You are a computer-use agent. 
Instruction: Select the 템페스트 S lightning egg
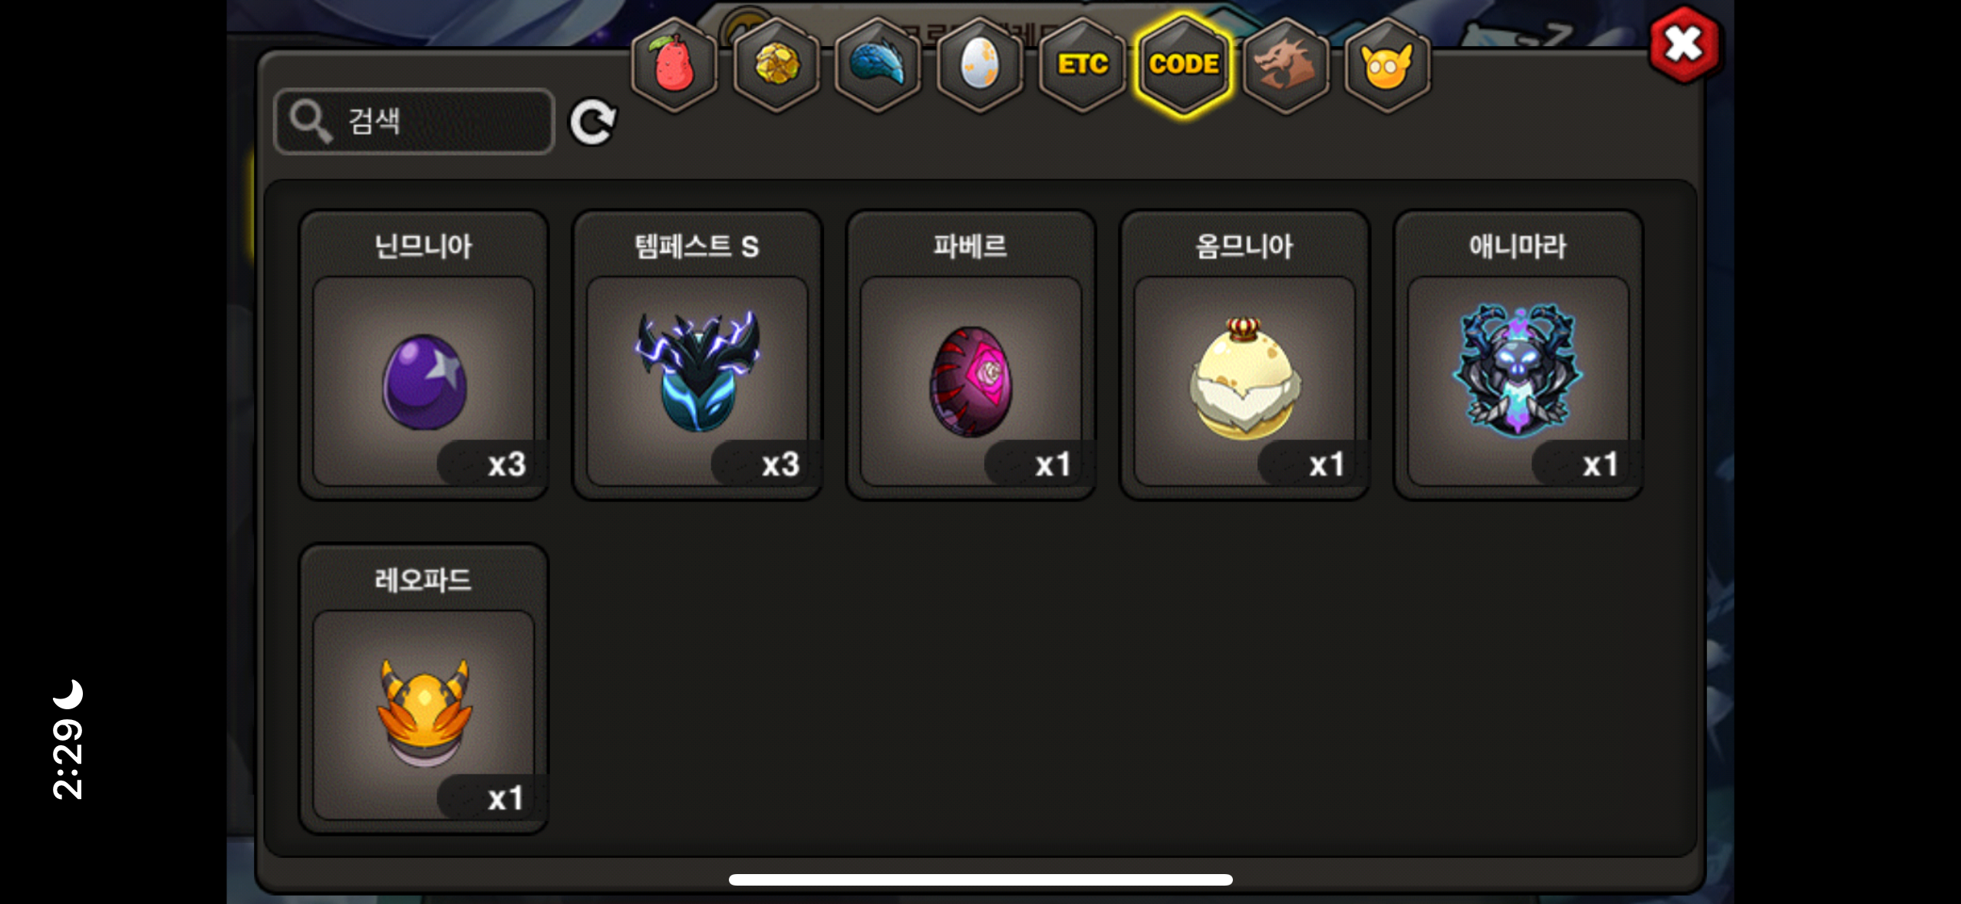(x=697, y=355)
